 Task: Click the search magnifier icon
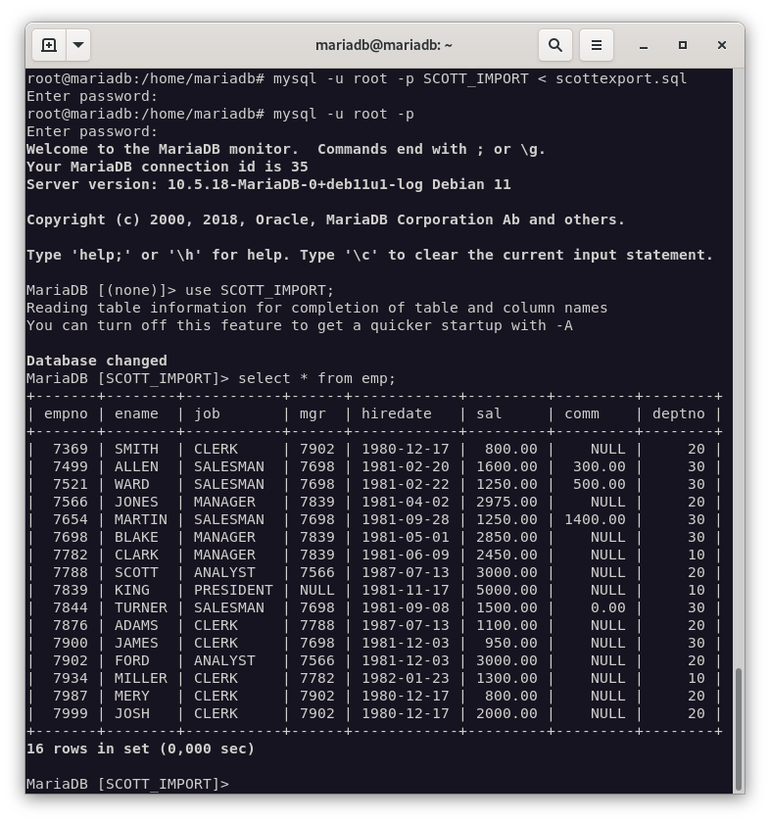(554, 45)
